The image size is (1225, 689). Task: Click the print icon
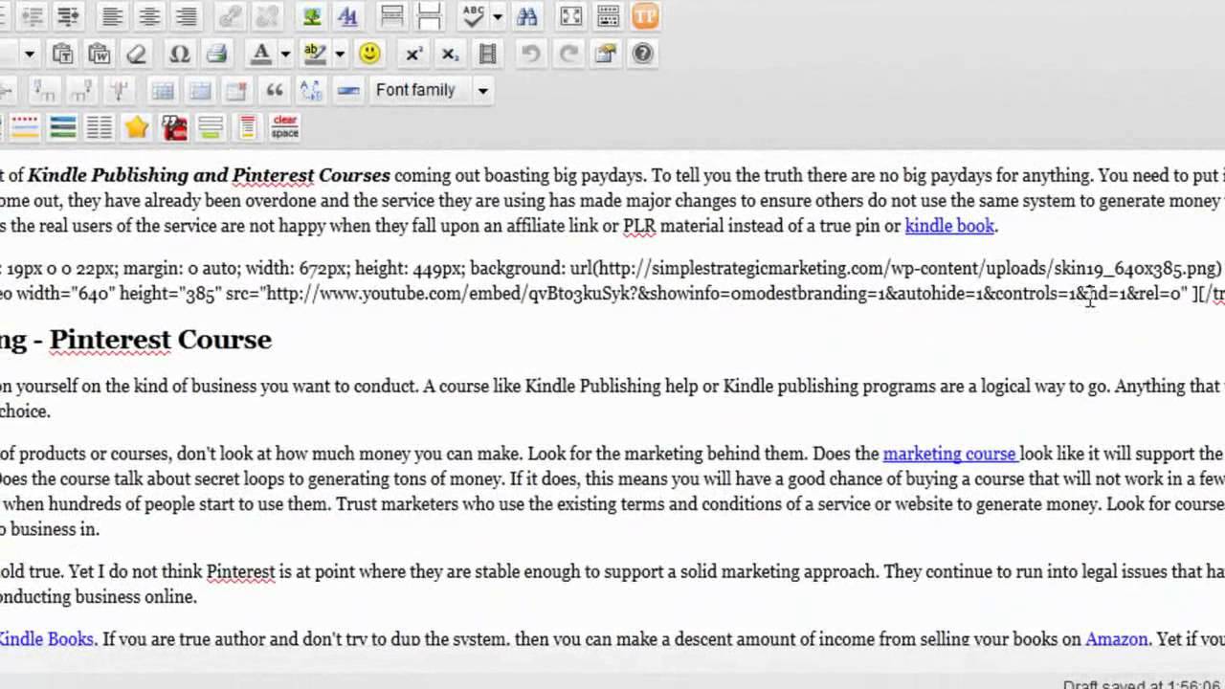(217, 54)
